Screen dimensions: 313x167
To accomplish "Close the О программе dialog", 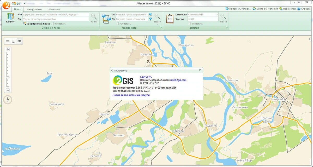I will click(x=200, y=70).
